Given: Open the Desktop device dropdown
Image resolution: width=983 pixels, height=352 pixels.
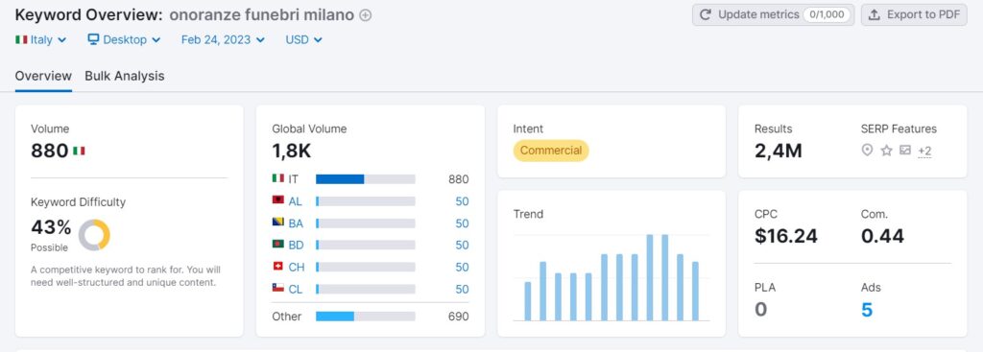Looking at the screenshot, I should coord(124,39).
